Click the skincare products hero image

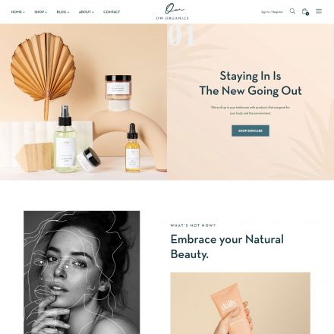[83, 102]
